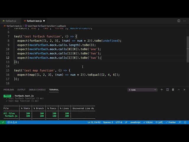Viewport: 189px width, 142px height.
Task: Click line number 7 in the gutter
Action: click(x=9, y=36)
